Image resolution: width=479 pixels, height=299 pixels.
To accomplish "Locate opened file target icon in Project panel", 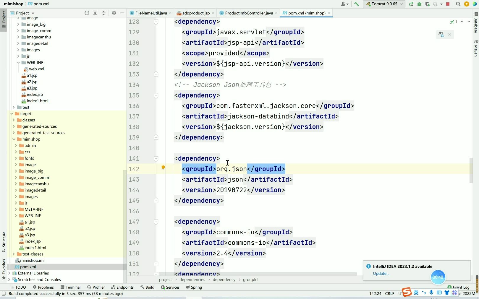I will coord(87,13).
